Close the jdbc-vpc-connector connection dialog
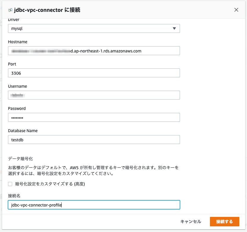The image size is (247, 232). point(236,10)
